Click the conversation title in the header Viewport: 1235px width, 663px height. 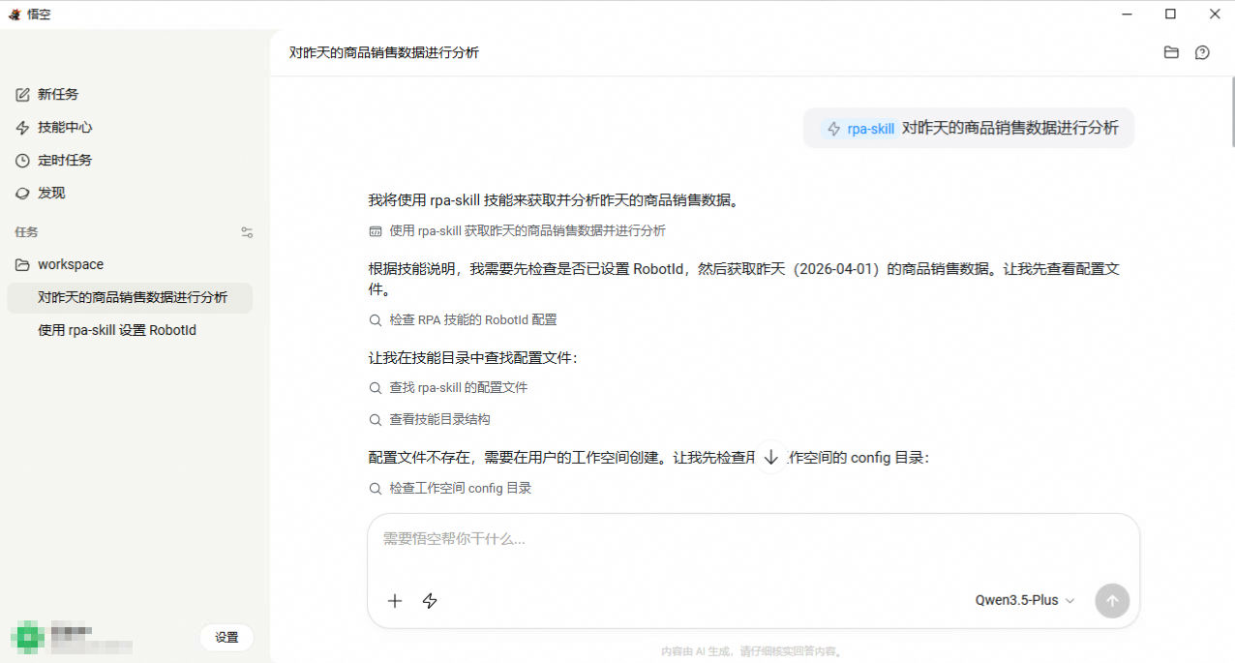pos(384,52)
